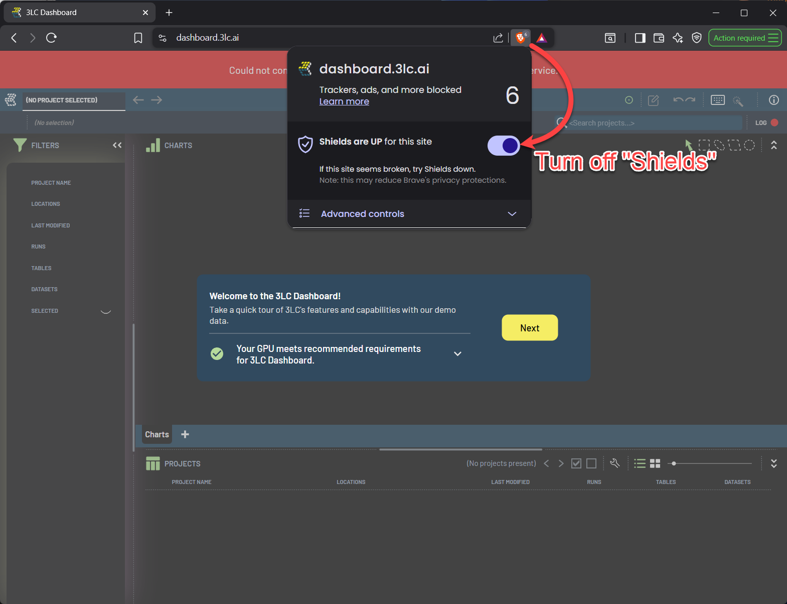Click the empty deselect-all checkbox
This screenshot has width=787, height=604.
591,463
